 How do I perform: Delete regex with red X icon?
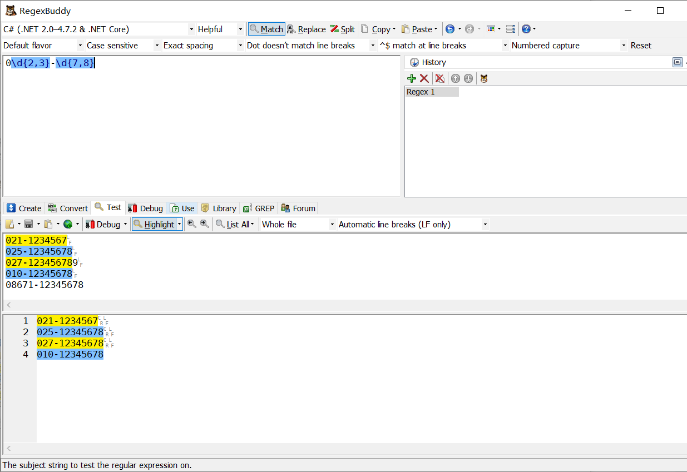pyautogui.click(x=424, y=78)
